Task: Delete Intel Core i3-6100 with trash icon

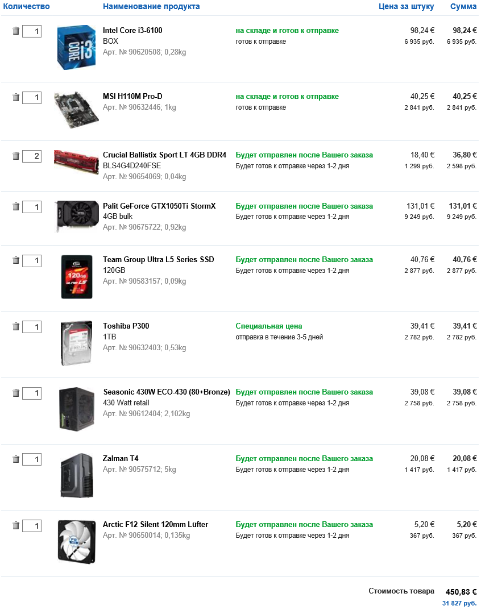Action: pyautogui.click(x=16, y=31)
